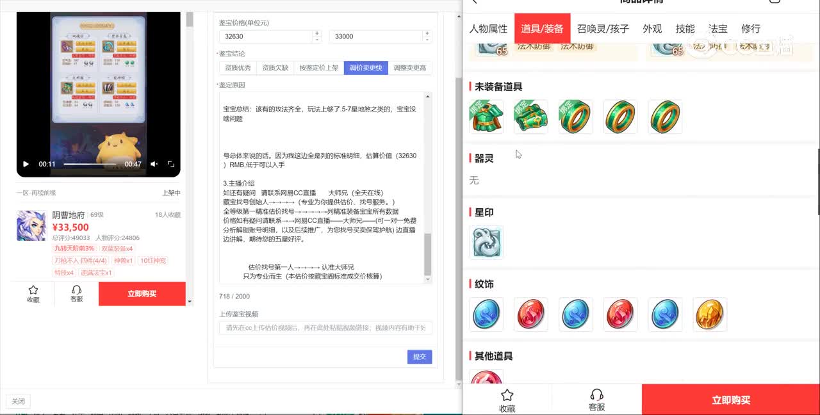Image resolution: width=820 pixels, height=415 pixels.
Task: Switch to 外观 tab
Action: (652, 29)
